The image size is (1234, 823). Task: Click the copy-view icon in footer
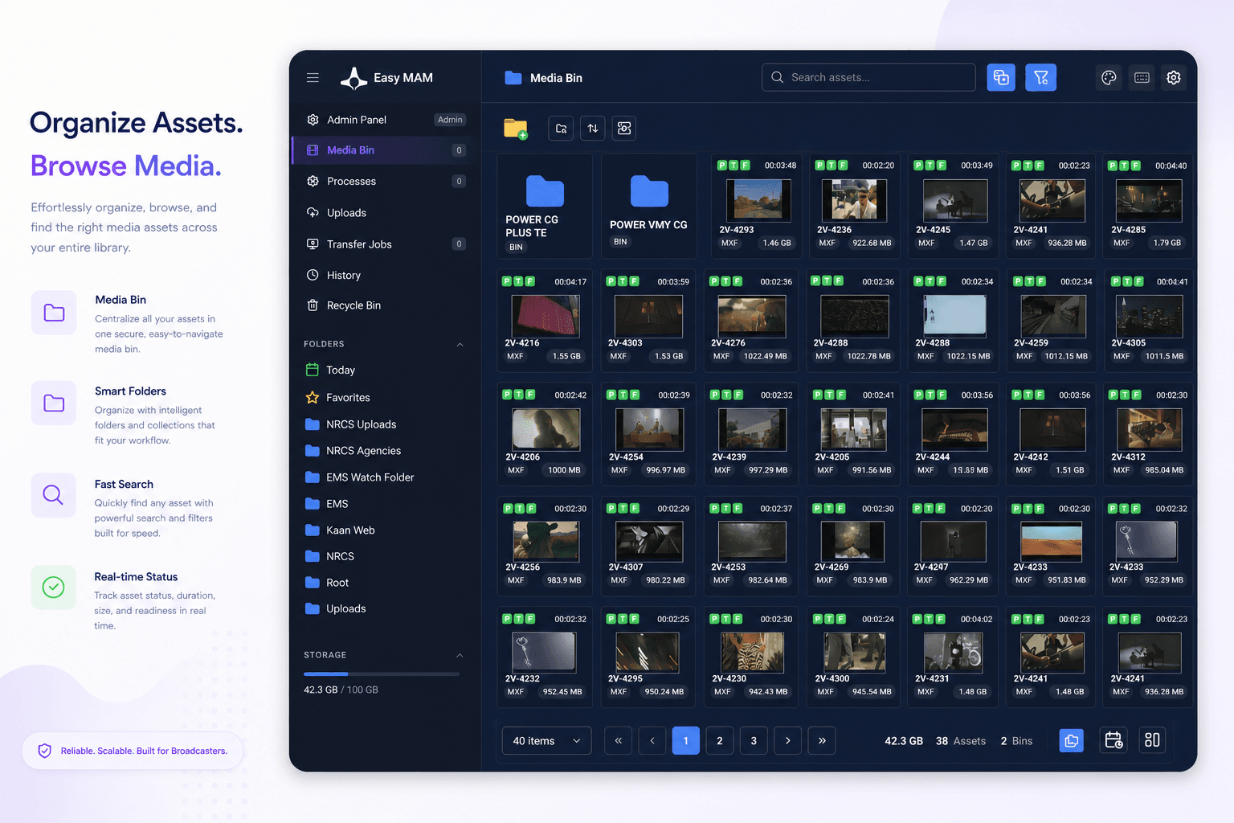point(1071,740)
